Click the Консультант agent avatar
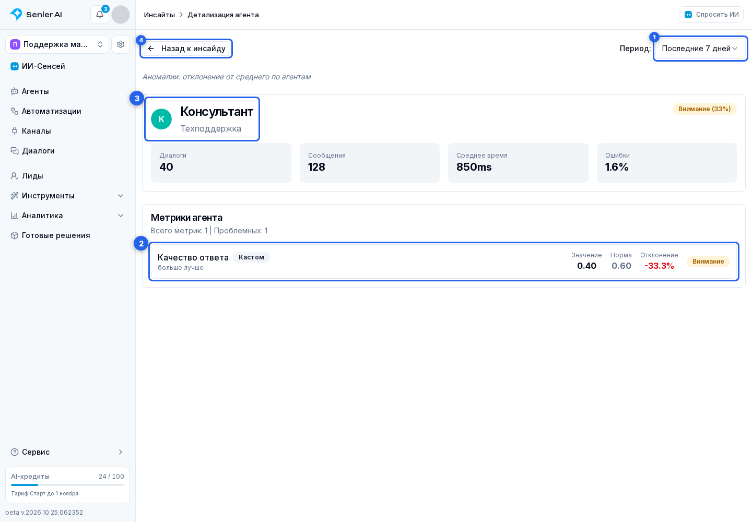752x522 pixels. pyautogui.click(x=161, y=119)
